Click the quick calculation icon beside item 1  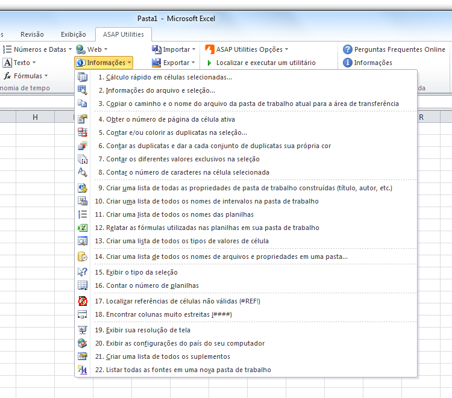(83, 77)
